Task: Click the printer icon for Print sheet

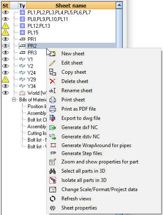Action: click(53, 100)
